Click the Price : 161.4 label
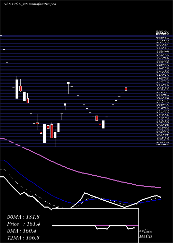 pos(24,224)
